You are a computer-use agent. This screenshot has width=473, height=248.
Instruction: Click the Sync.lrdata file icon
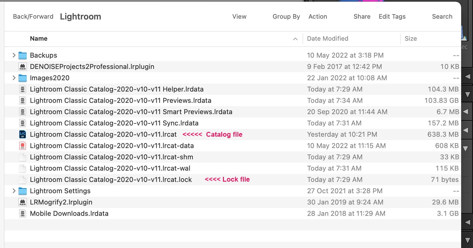click(x=23, y=123)
